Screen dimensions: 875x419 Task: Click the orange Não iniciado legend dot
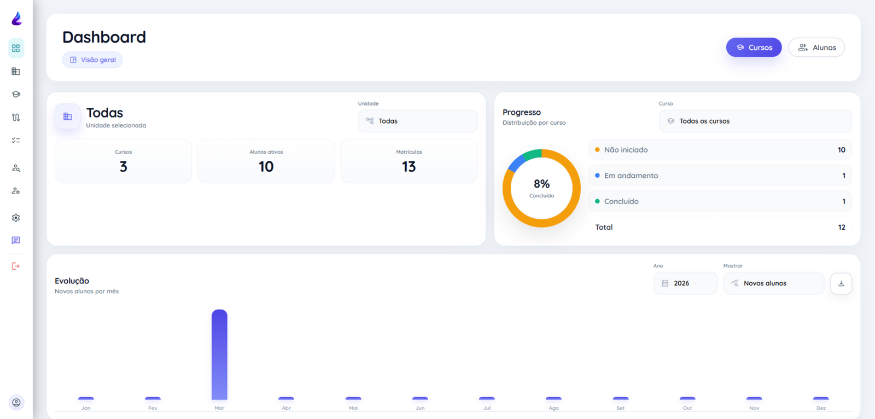pos(597,150)
